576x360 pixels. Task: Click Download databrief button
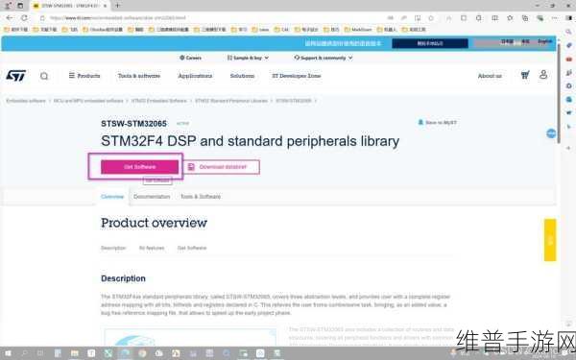[x=221, y=167]
